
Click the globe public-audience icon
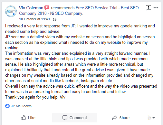point(54,19)
